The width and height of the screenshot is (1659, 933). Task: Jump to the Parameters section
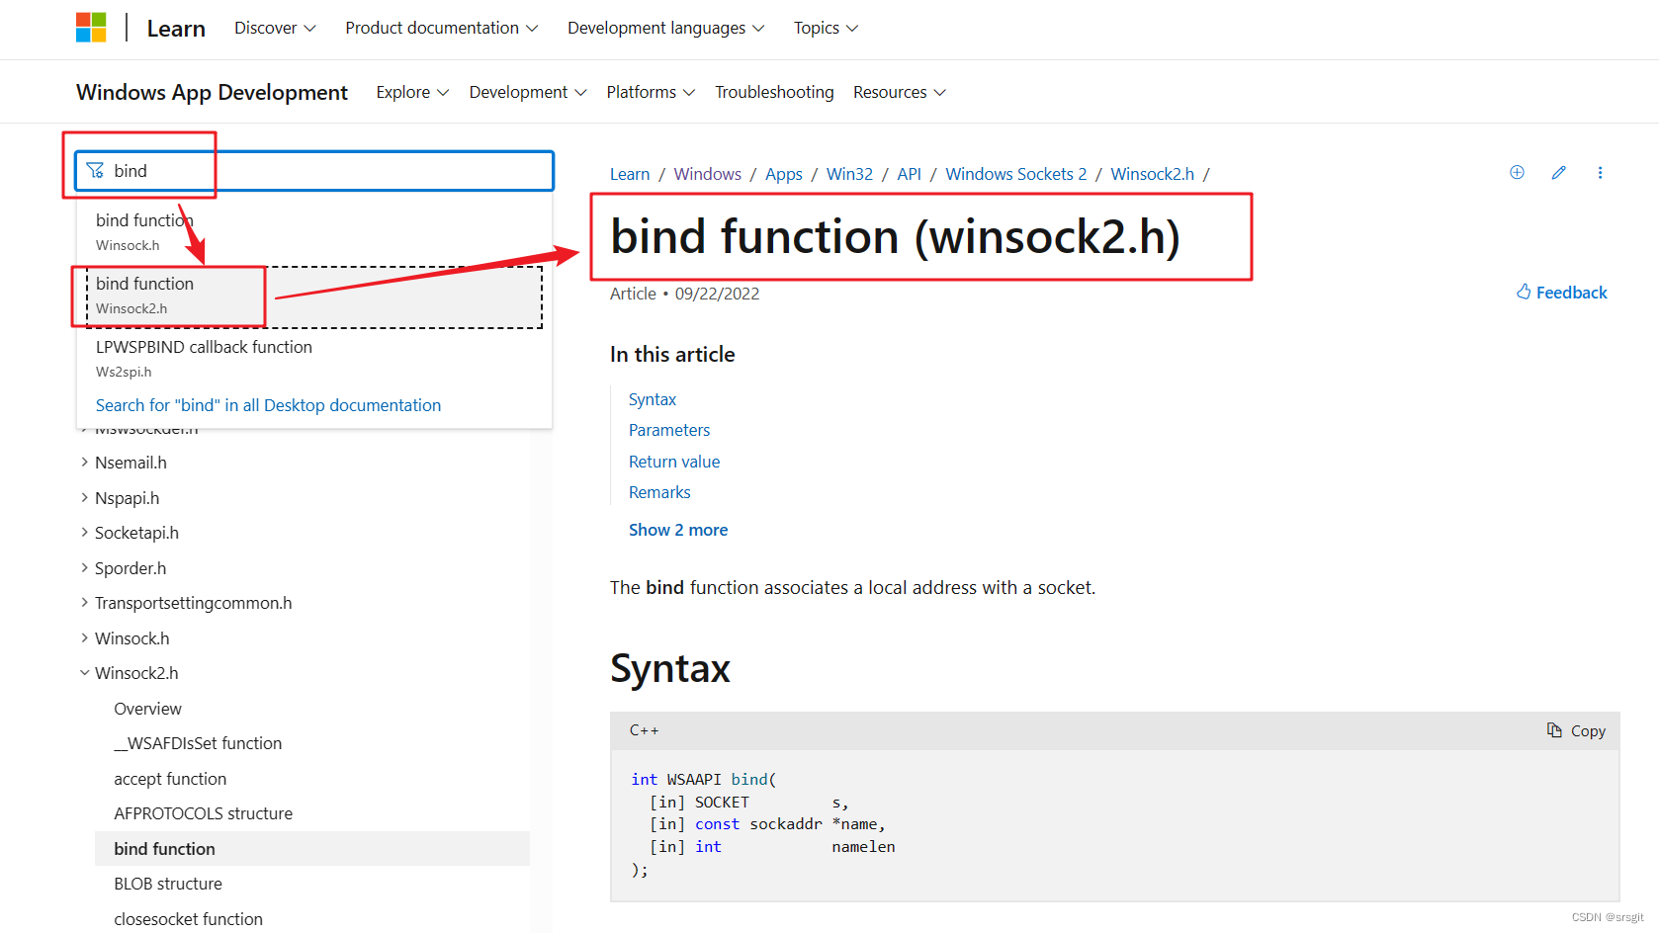point(669,430)
